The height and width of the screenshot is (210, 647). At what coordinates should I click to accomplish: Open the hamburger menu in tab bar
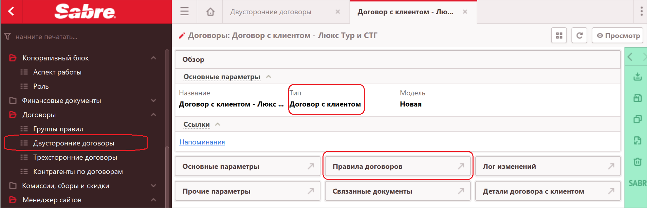[184, 11]
